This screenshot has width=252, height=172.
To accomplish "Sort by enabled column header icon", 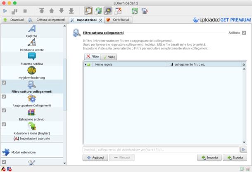I will point(88,64).
